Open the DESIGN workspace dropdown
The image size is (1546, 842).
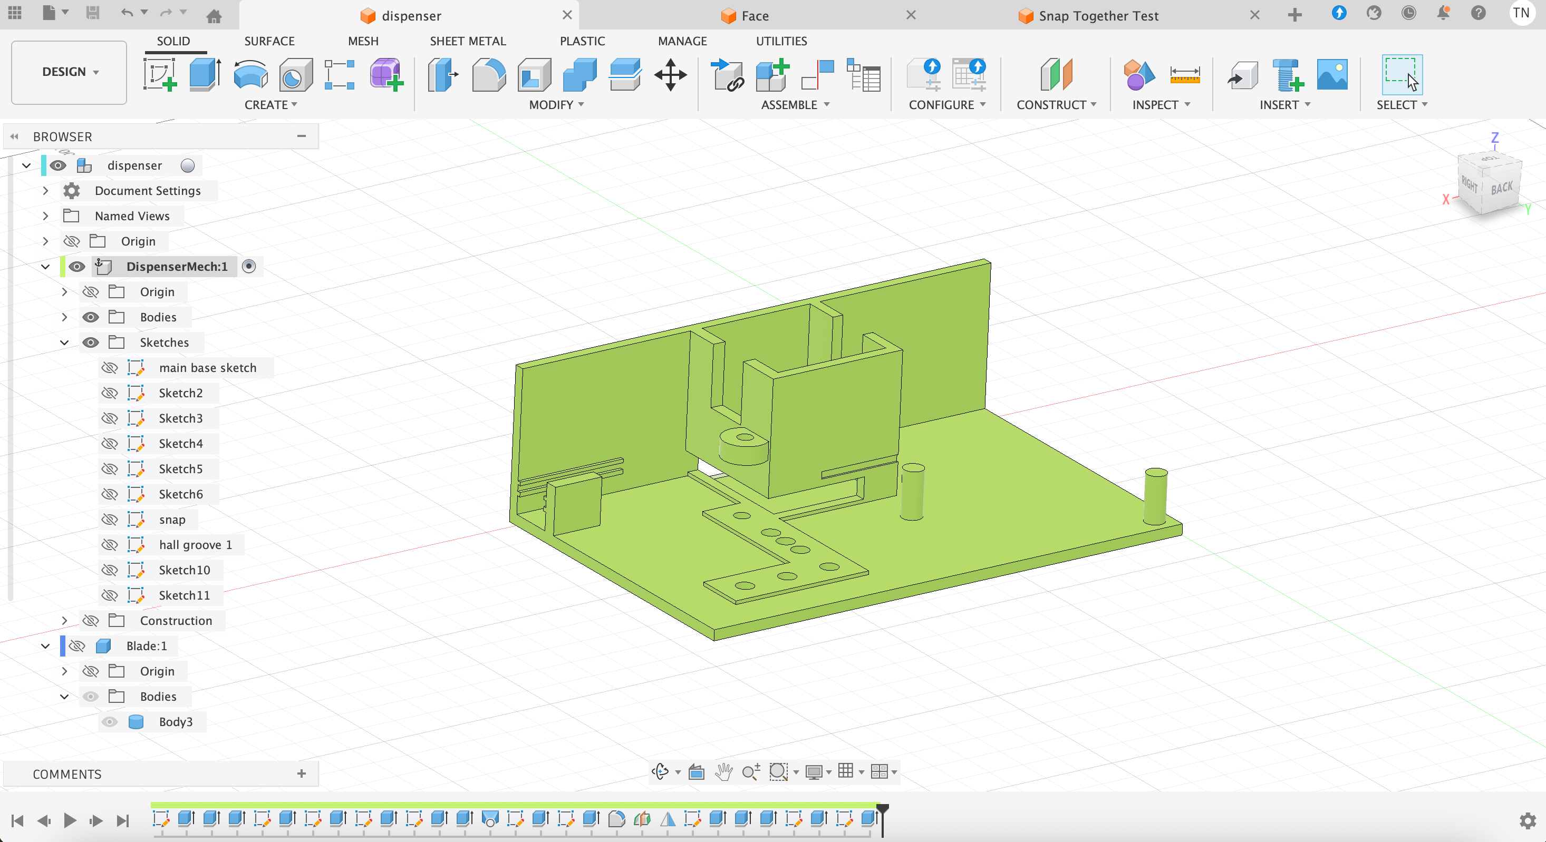tap(69, 72)
